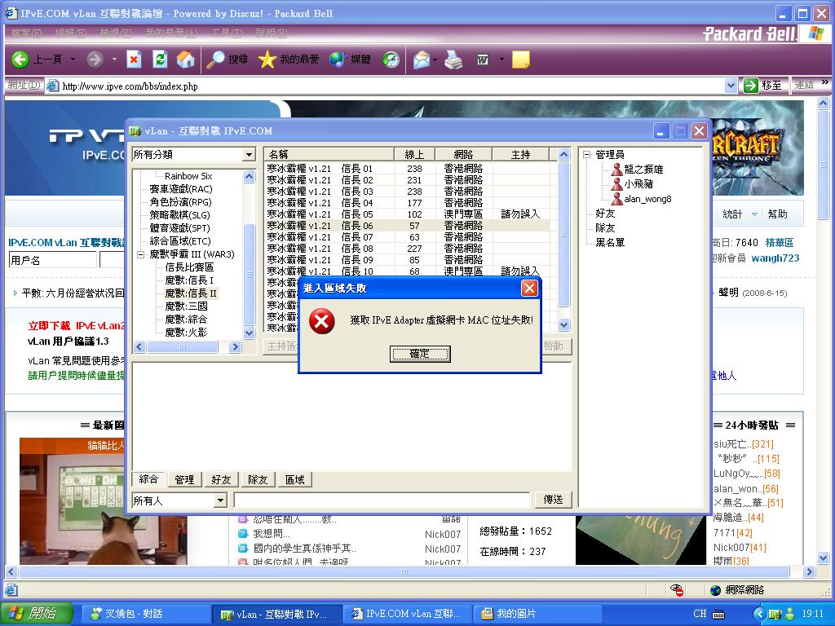The width and height of the screenshot is (835, 626).
Task: Click the 我的圖片 taskbar button
Action: coord(517,614)
